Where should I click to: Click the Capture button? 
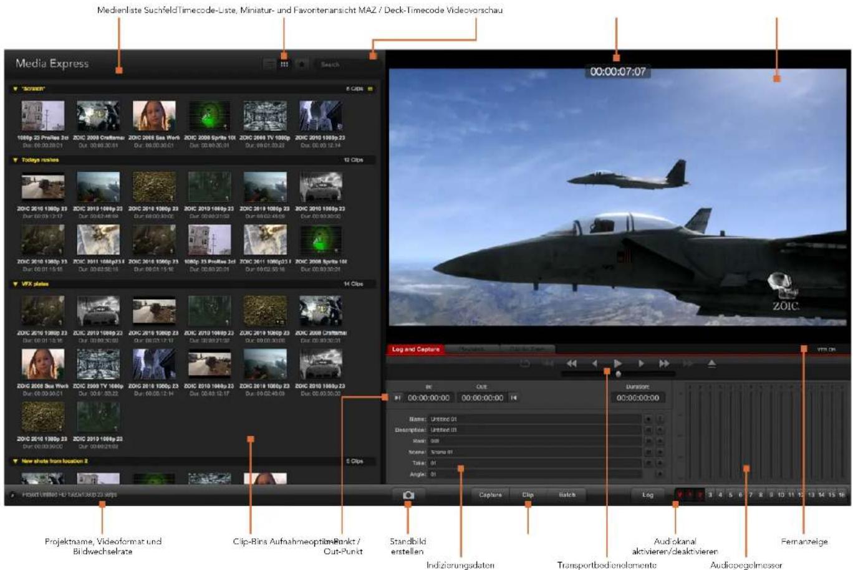click(491, 495)
